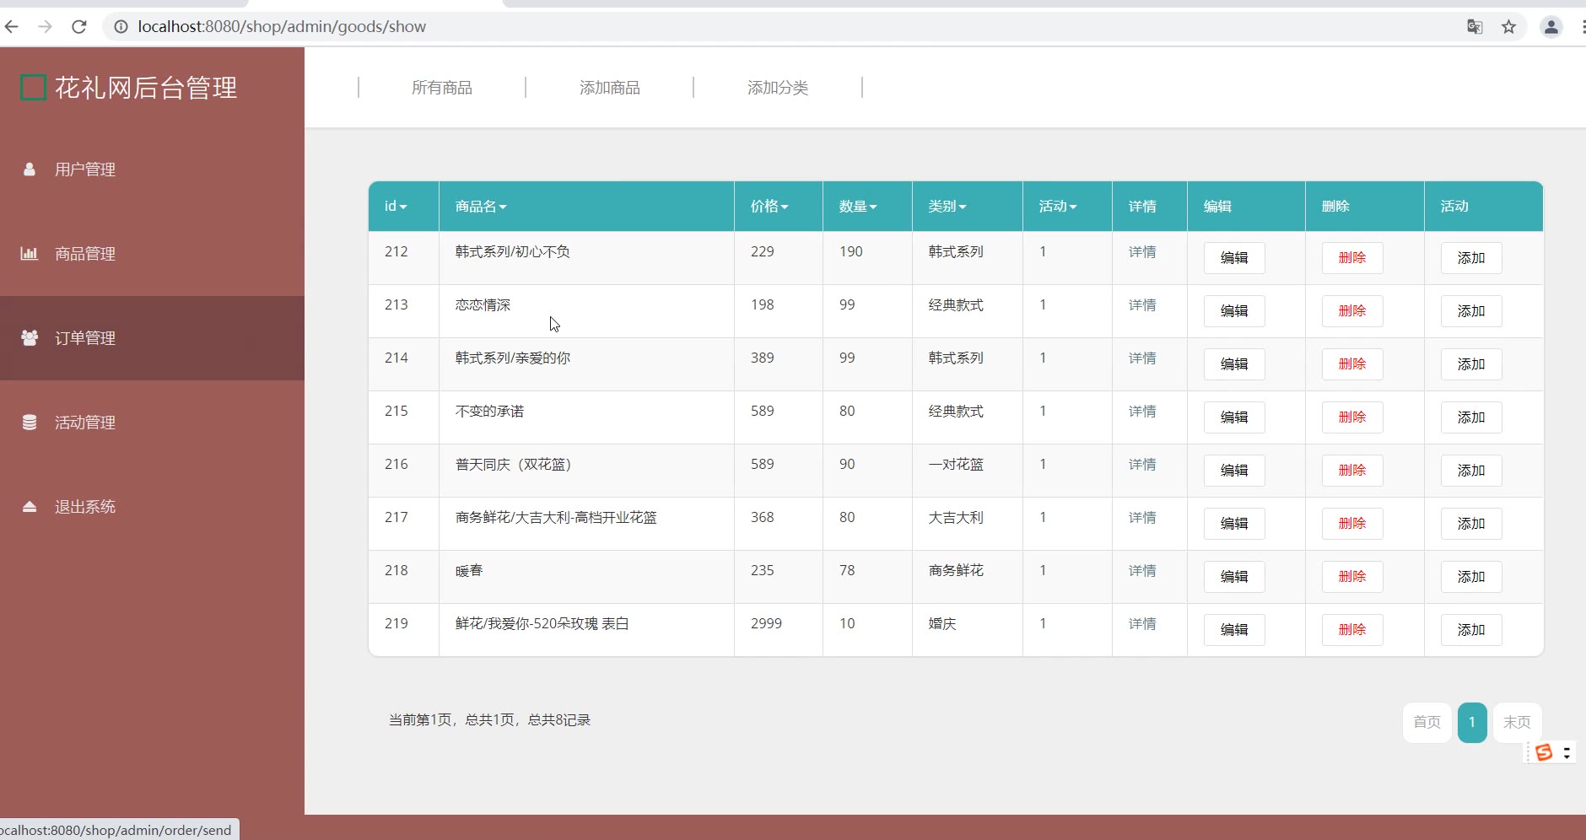
Task: View 详情 link for product 215
Action: click(1142, 412)
